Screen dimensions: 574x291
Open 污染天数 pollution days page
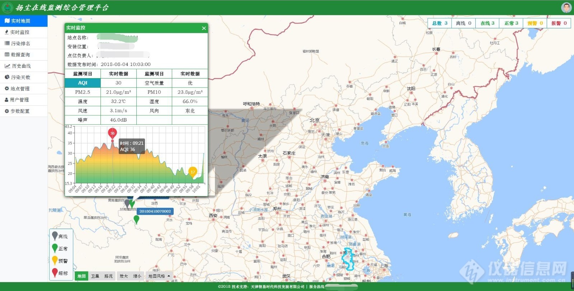(24, 77)
